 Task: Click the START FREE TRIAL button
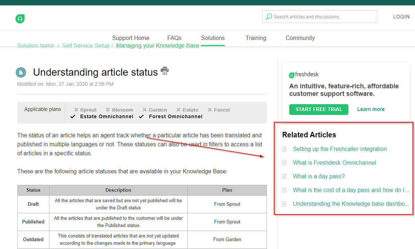click(319, 109)
